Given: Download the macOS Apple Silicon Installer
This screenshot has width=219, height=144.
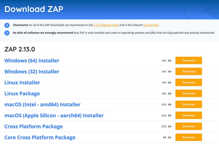Looking at the screenshot, I should (189, 116).
